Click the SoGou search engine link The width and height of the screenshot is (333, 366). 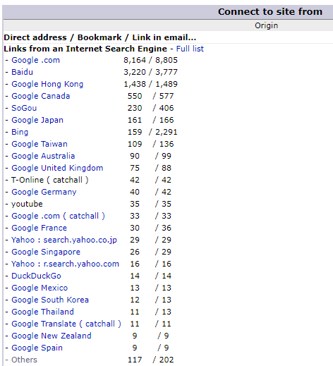tap(24, 108)
